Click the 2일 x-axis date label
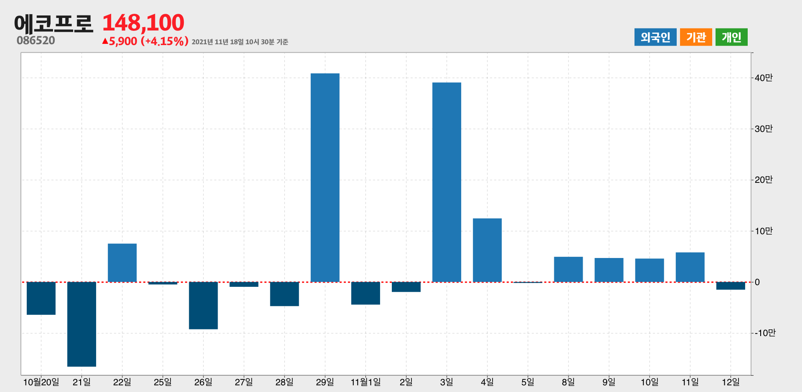 [406, 382]
